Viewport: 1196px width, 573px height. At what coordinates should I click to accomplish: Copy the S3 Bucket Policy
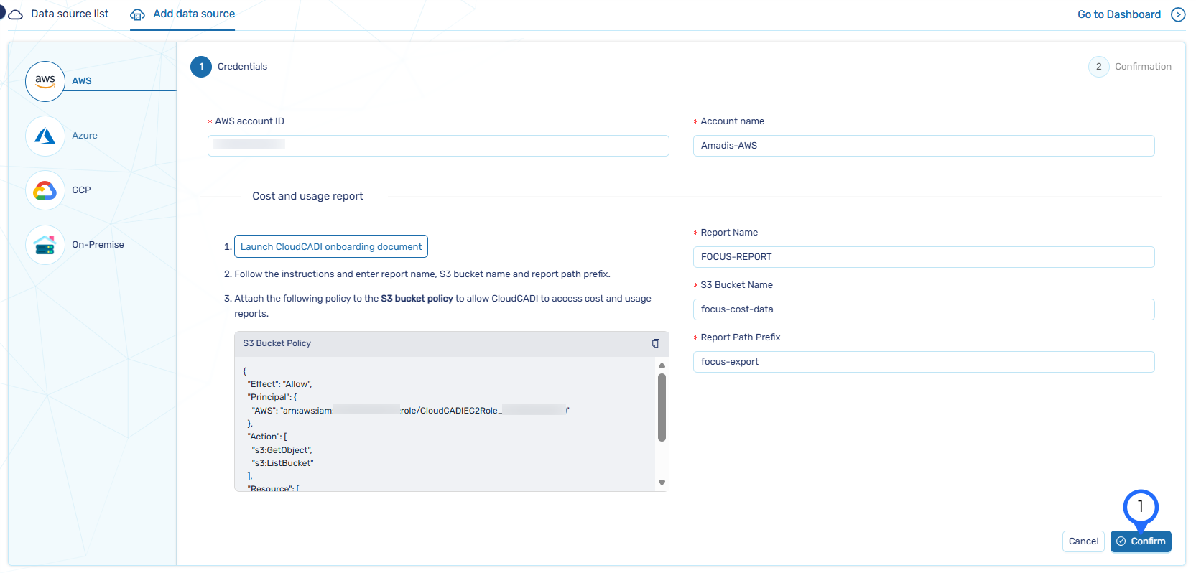click(655, 343)
